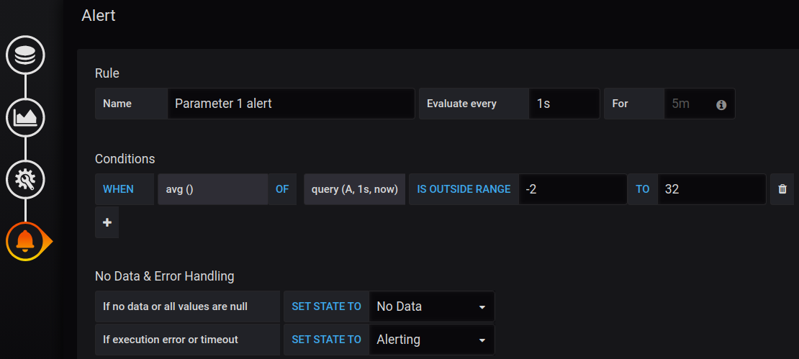799x359 pixels.
Task: Click the For duration field
Action: tap(700, 104)
